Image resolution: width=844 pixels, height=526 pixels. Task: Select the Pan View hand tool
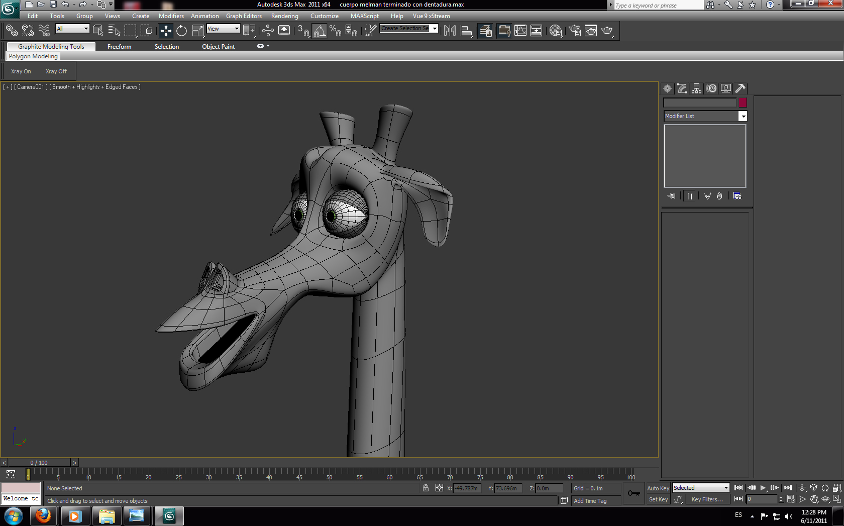[x=814, y=499]
